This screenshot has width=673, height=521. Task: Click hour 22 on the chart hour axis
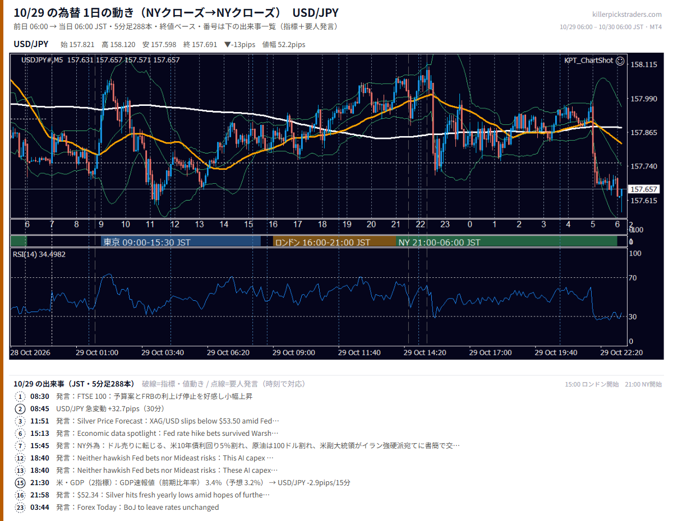coord(421,224)
